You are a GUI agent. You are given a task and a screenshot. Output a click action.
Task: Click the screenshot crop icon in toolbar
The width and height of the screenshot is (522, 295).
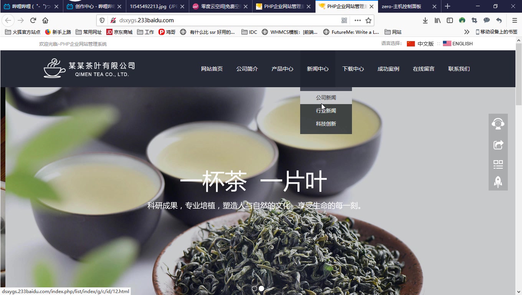tap(474, 20)
